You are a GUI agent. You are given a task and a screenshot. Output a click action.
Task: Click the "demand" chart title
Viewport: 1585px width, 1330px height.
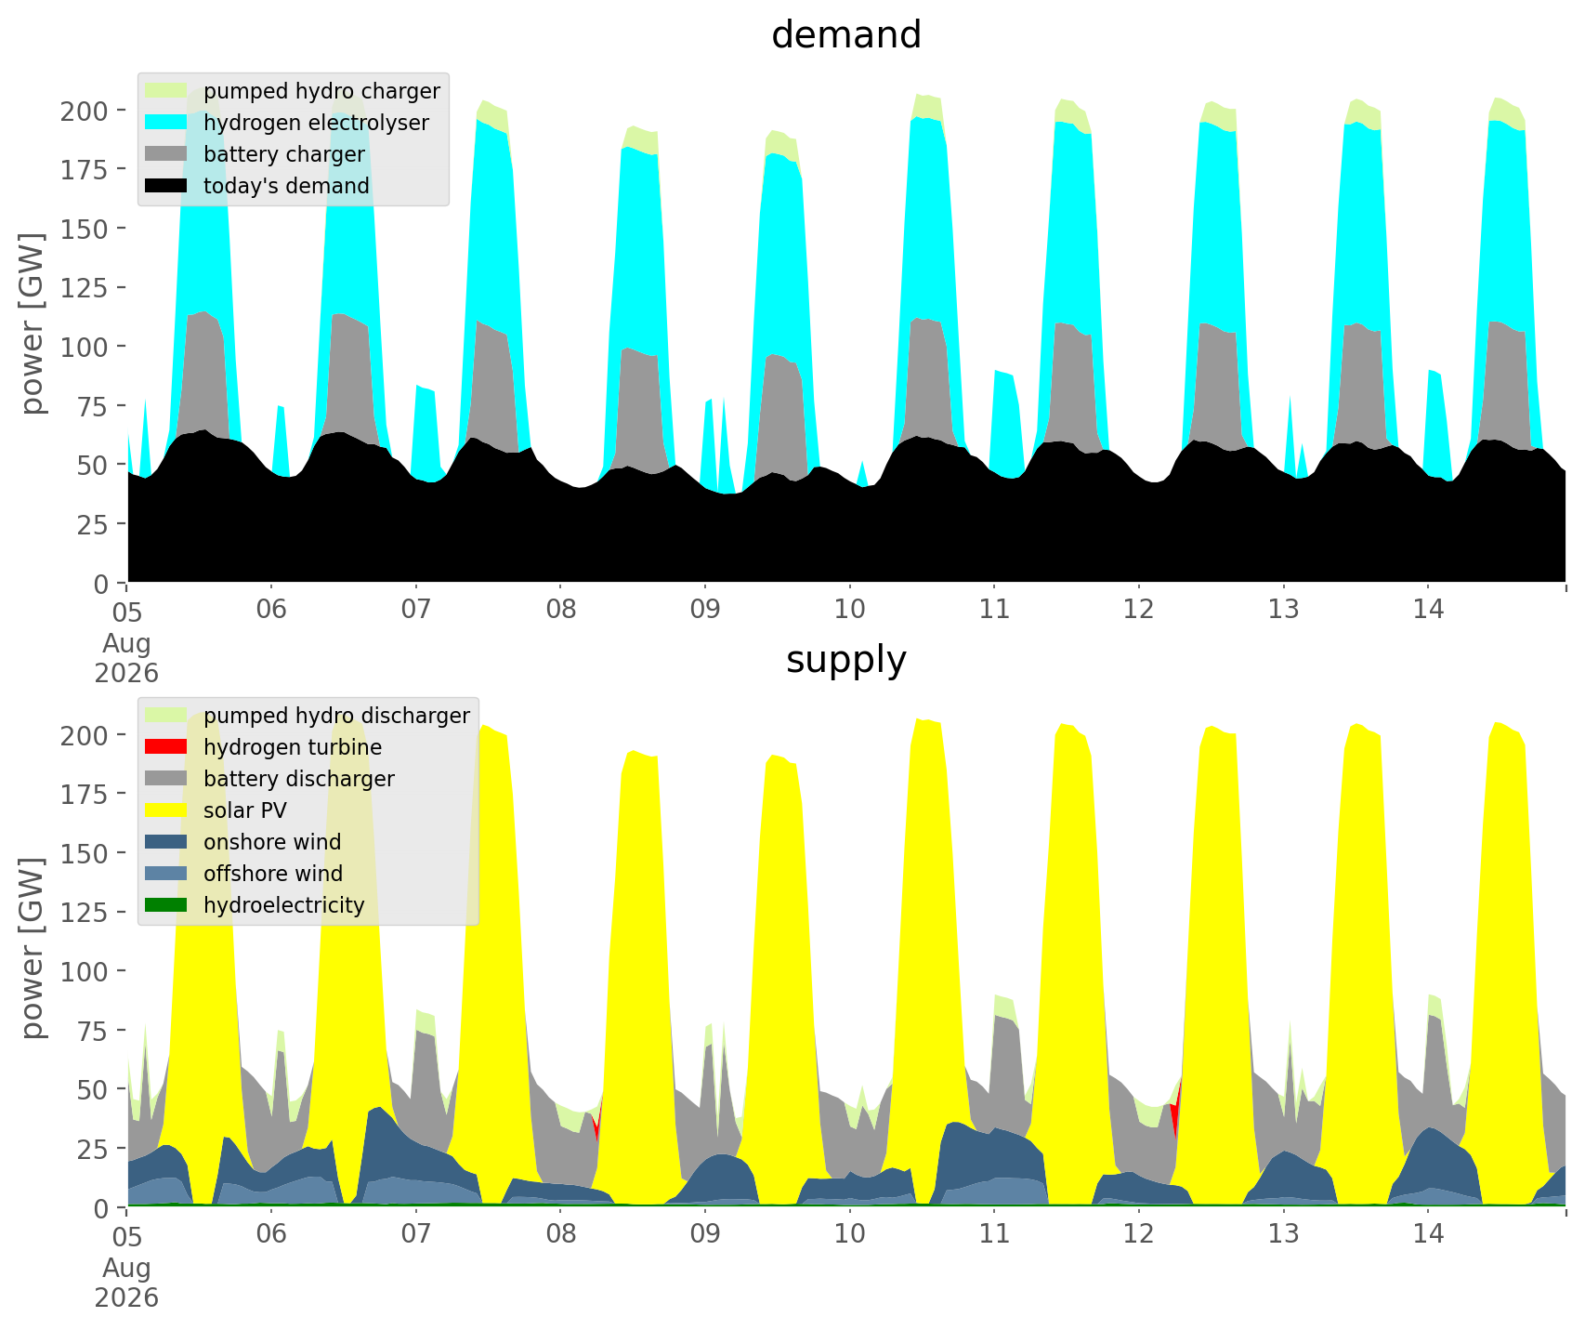tap(846, 35)
